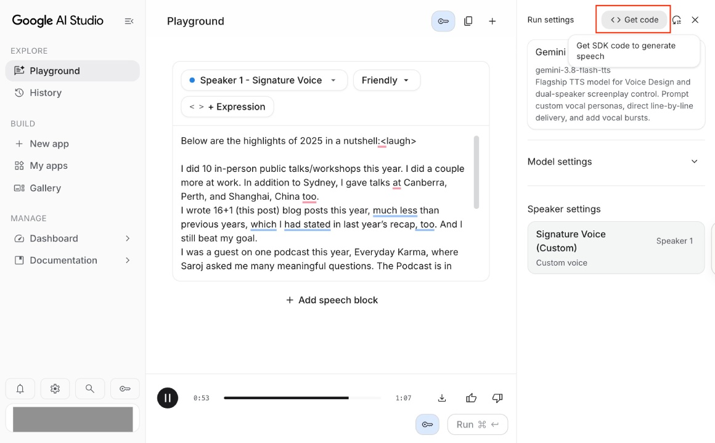Image resolution: width=715 pixels, height=443 pixels.
Task: Open Speaker 1 - Signature Voice dropdown
Action: pyautogui.click(x=264, y=80)
